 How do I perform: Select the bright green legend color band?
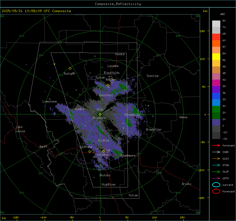point(216,109)
